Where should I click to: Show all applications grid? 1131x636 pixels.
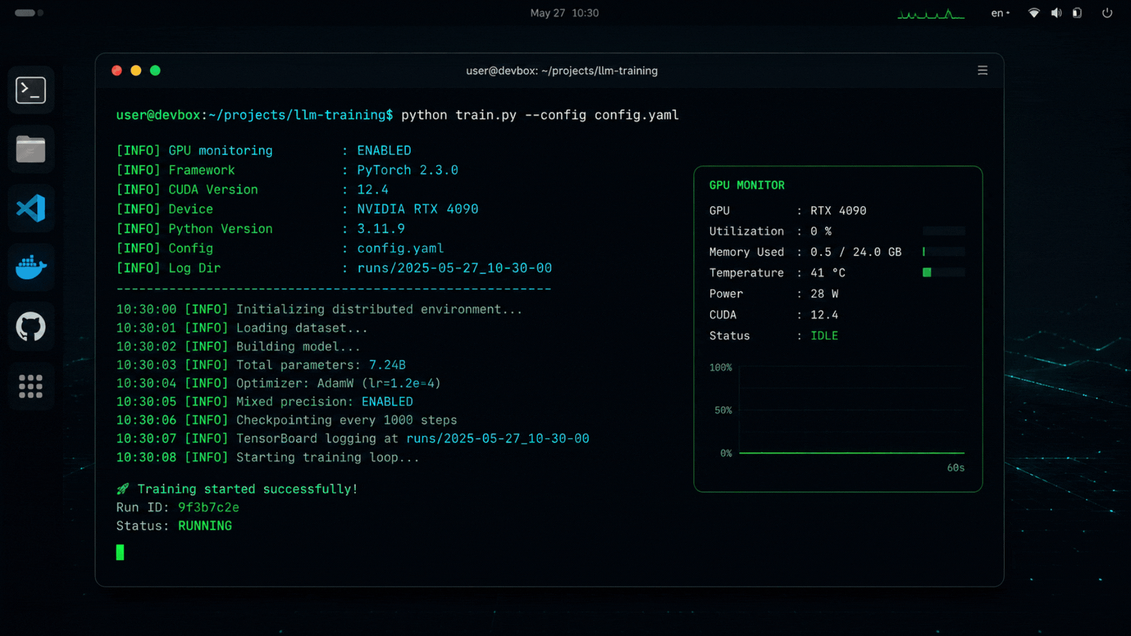pyautogui.click(x=31, y=386)
